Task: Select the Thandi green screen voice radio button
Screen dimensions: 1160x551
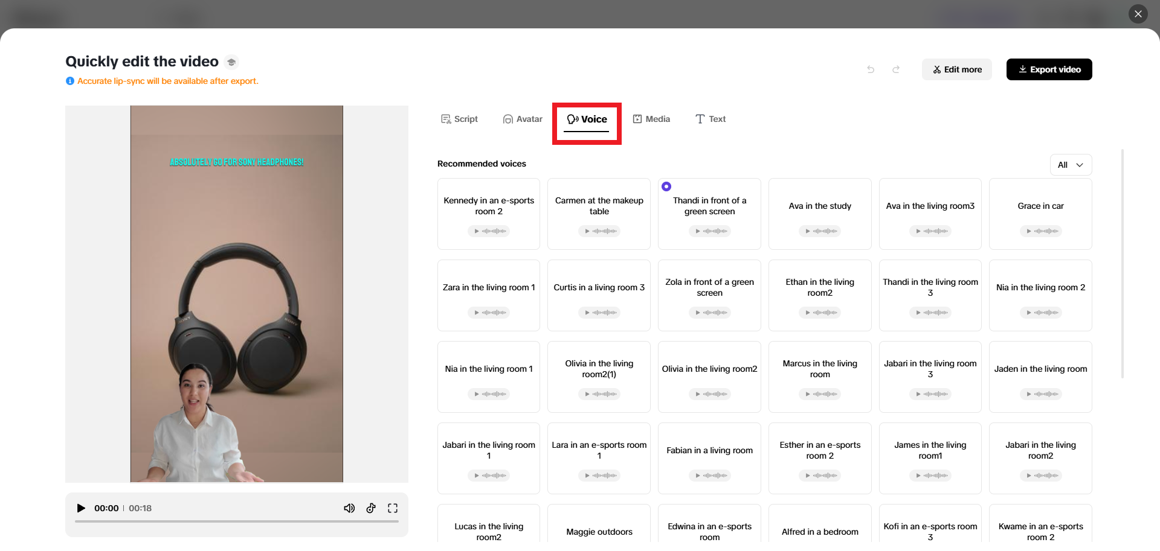Action: click(666, 186)
